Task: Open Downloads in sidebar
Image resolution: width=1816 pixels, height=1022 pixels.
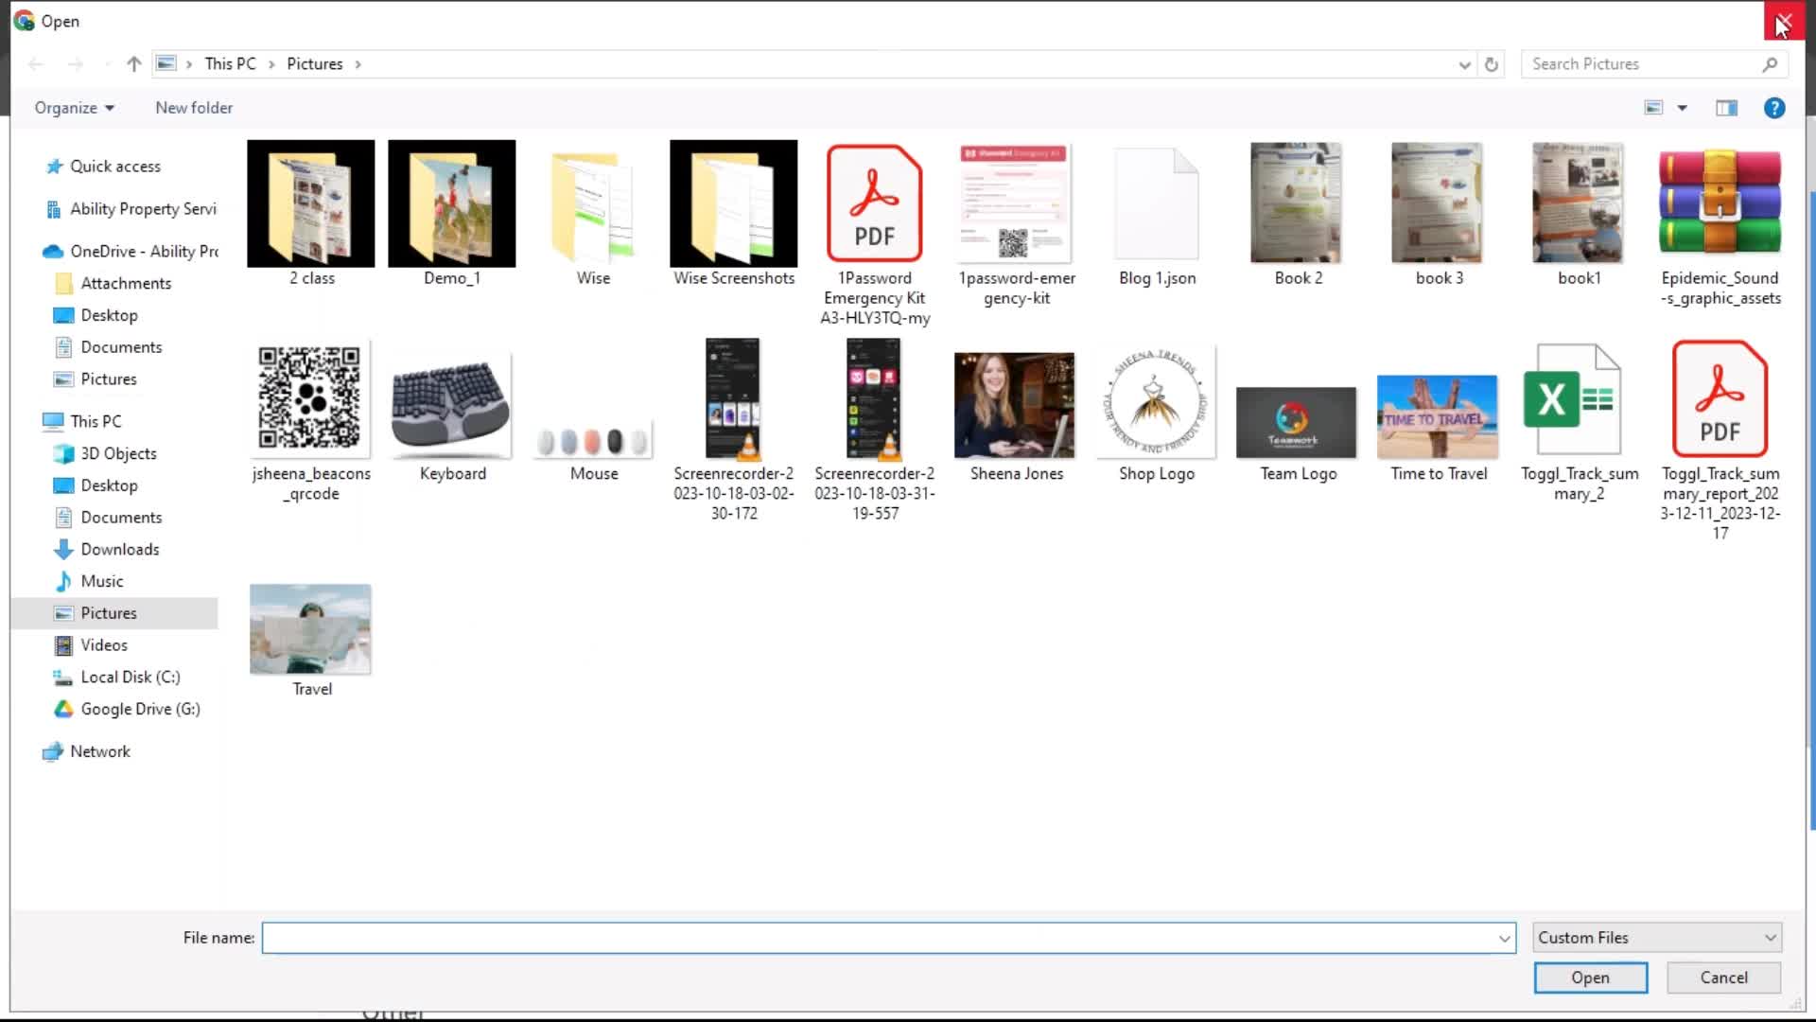Action: point(120,550)
